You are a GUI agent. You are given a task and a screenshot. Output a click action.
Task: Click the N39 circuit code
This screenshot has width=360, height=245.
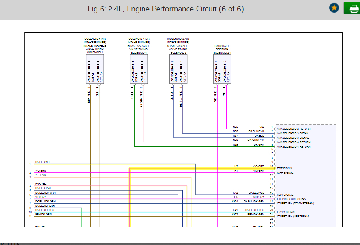point(235,144)
